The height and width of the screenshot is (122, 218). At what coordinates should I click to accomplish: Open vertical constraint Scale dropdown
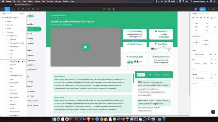tap(206, 44)
